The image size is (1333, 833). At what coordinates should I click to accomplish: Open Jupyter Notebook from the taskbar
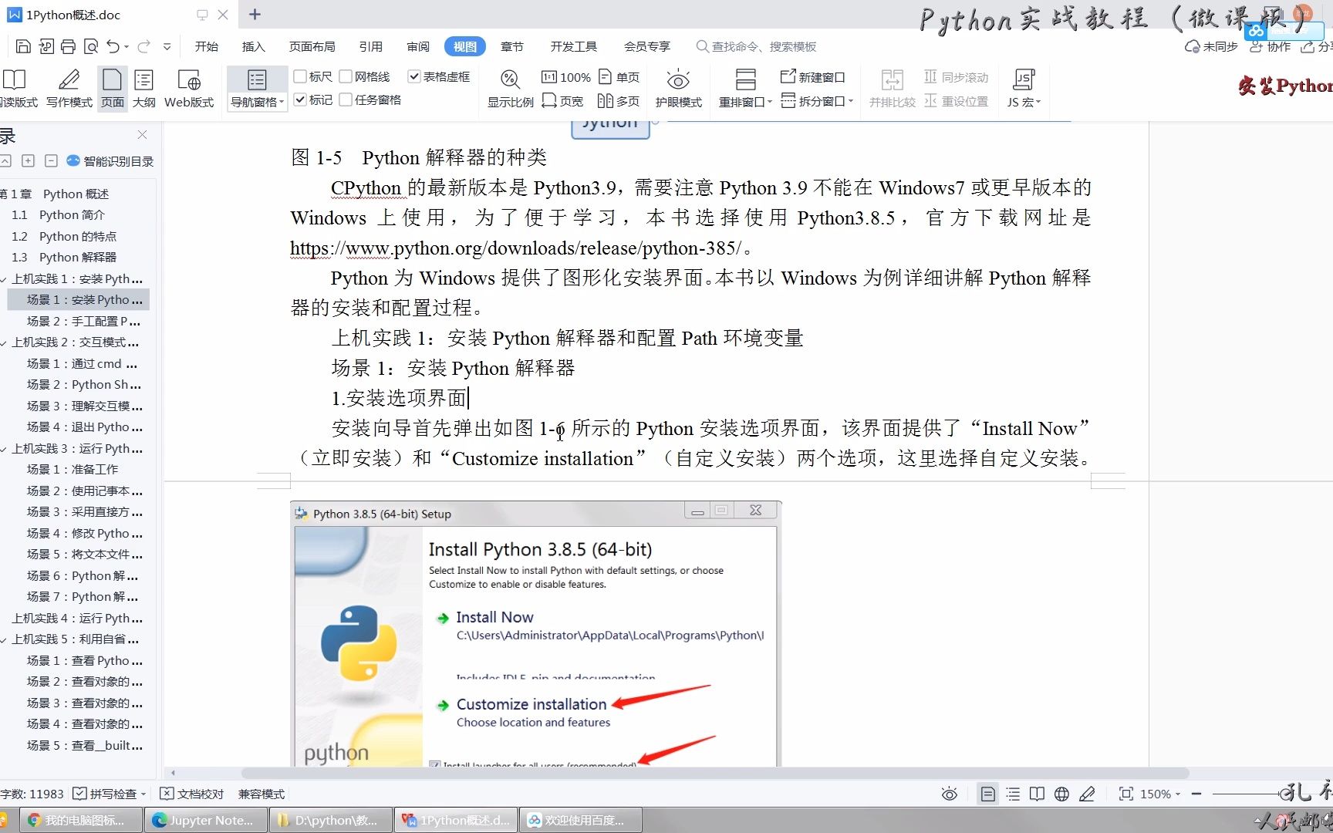click(x=204, y=820)
